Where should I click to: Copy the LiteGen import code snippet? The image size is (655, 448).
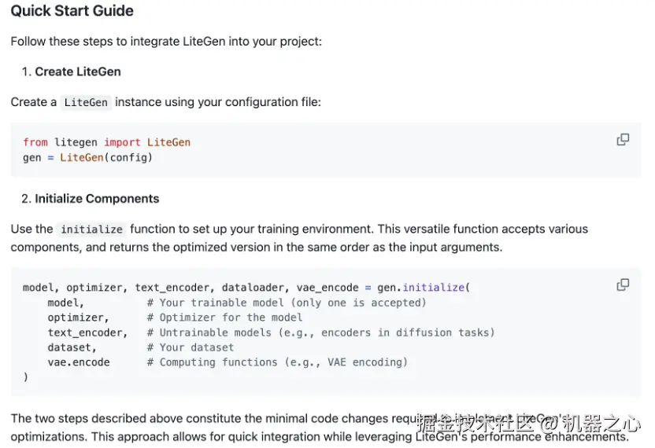623,140
